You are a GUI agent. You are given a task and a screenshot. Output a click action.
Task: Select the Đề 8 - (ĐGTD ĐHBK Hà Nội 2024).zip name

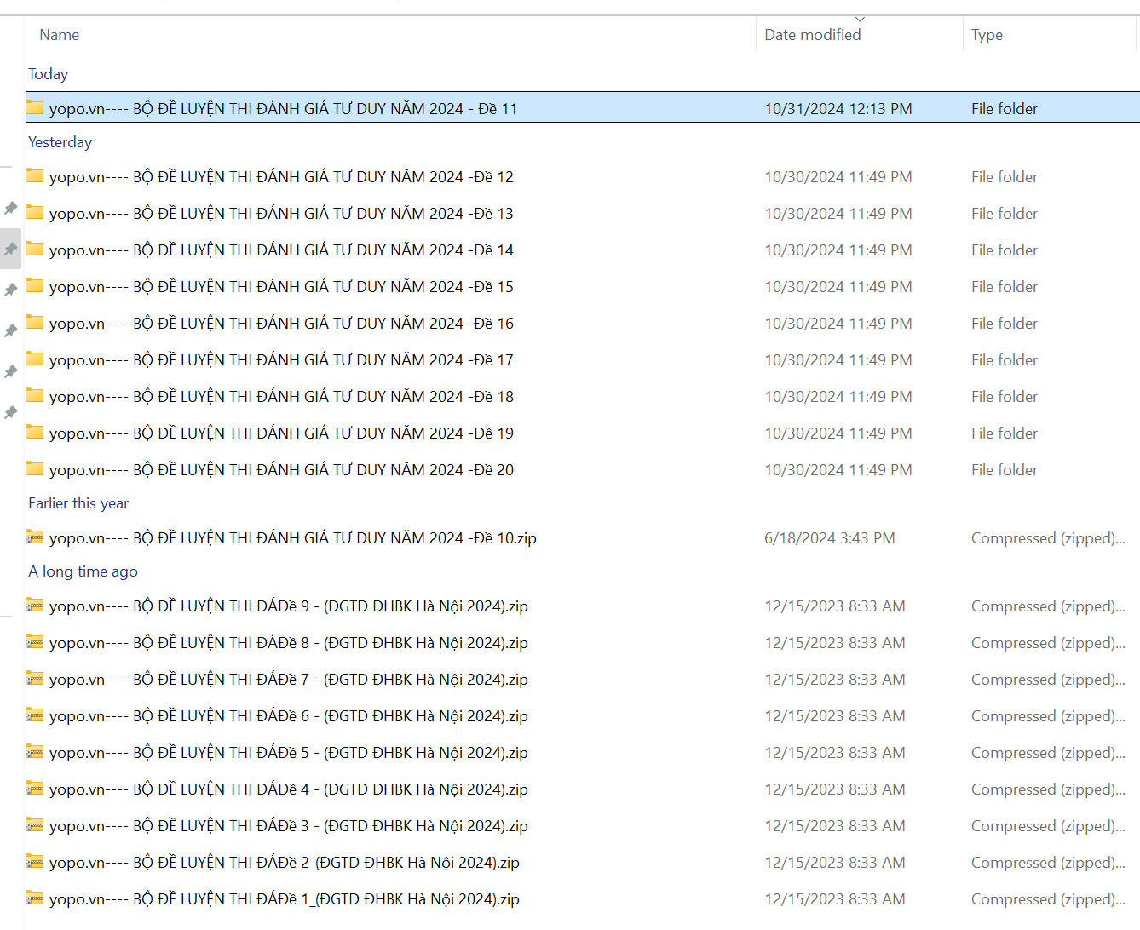[289, 642]
